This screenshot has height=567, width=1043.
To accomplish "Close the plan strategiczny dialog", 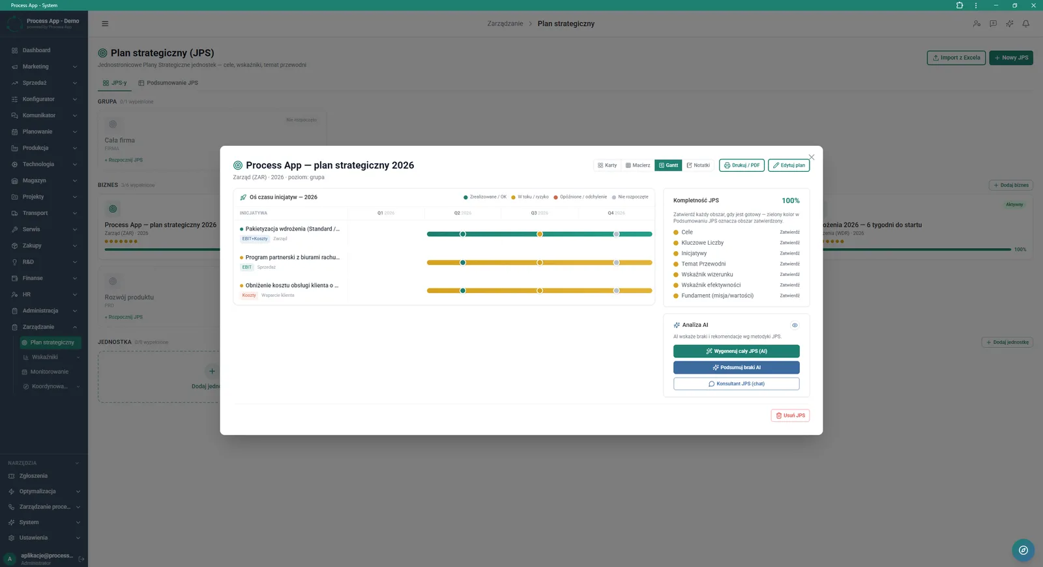I will (812, 157).
